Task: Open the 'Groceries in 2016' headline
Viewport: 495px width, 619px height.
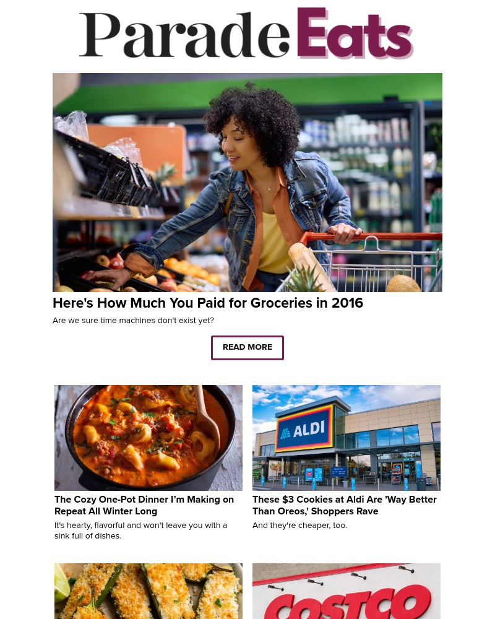Action: click(208, 303)
